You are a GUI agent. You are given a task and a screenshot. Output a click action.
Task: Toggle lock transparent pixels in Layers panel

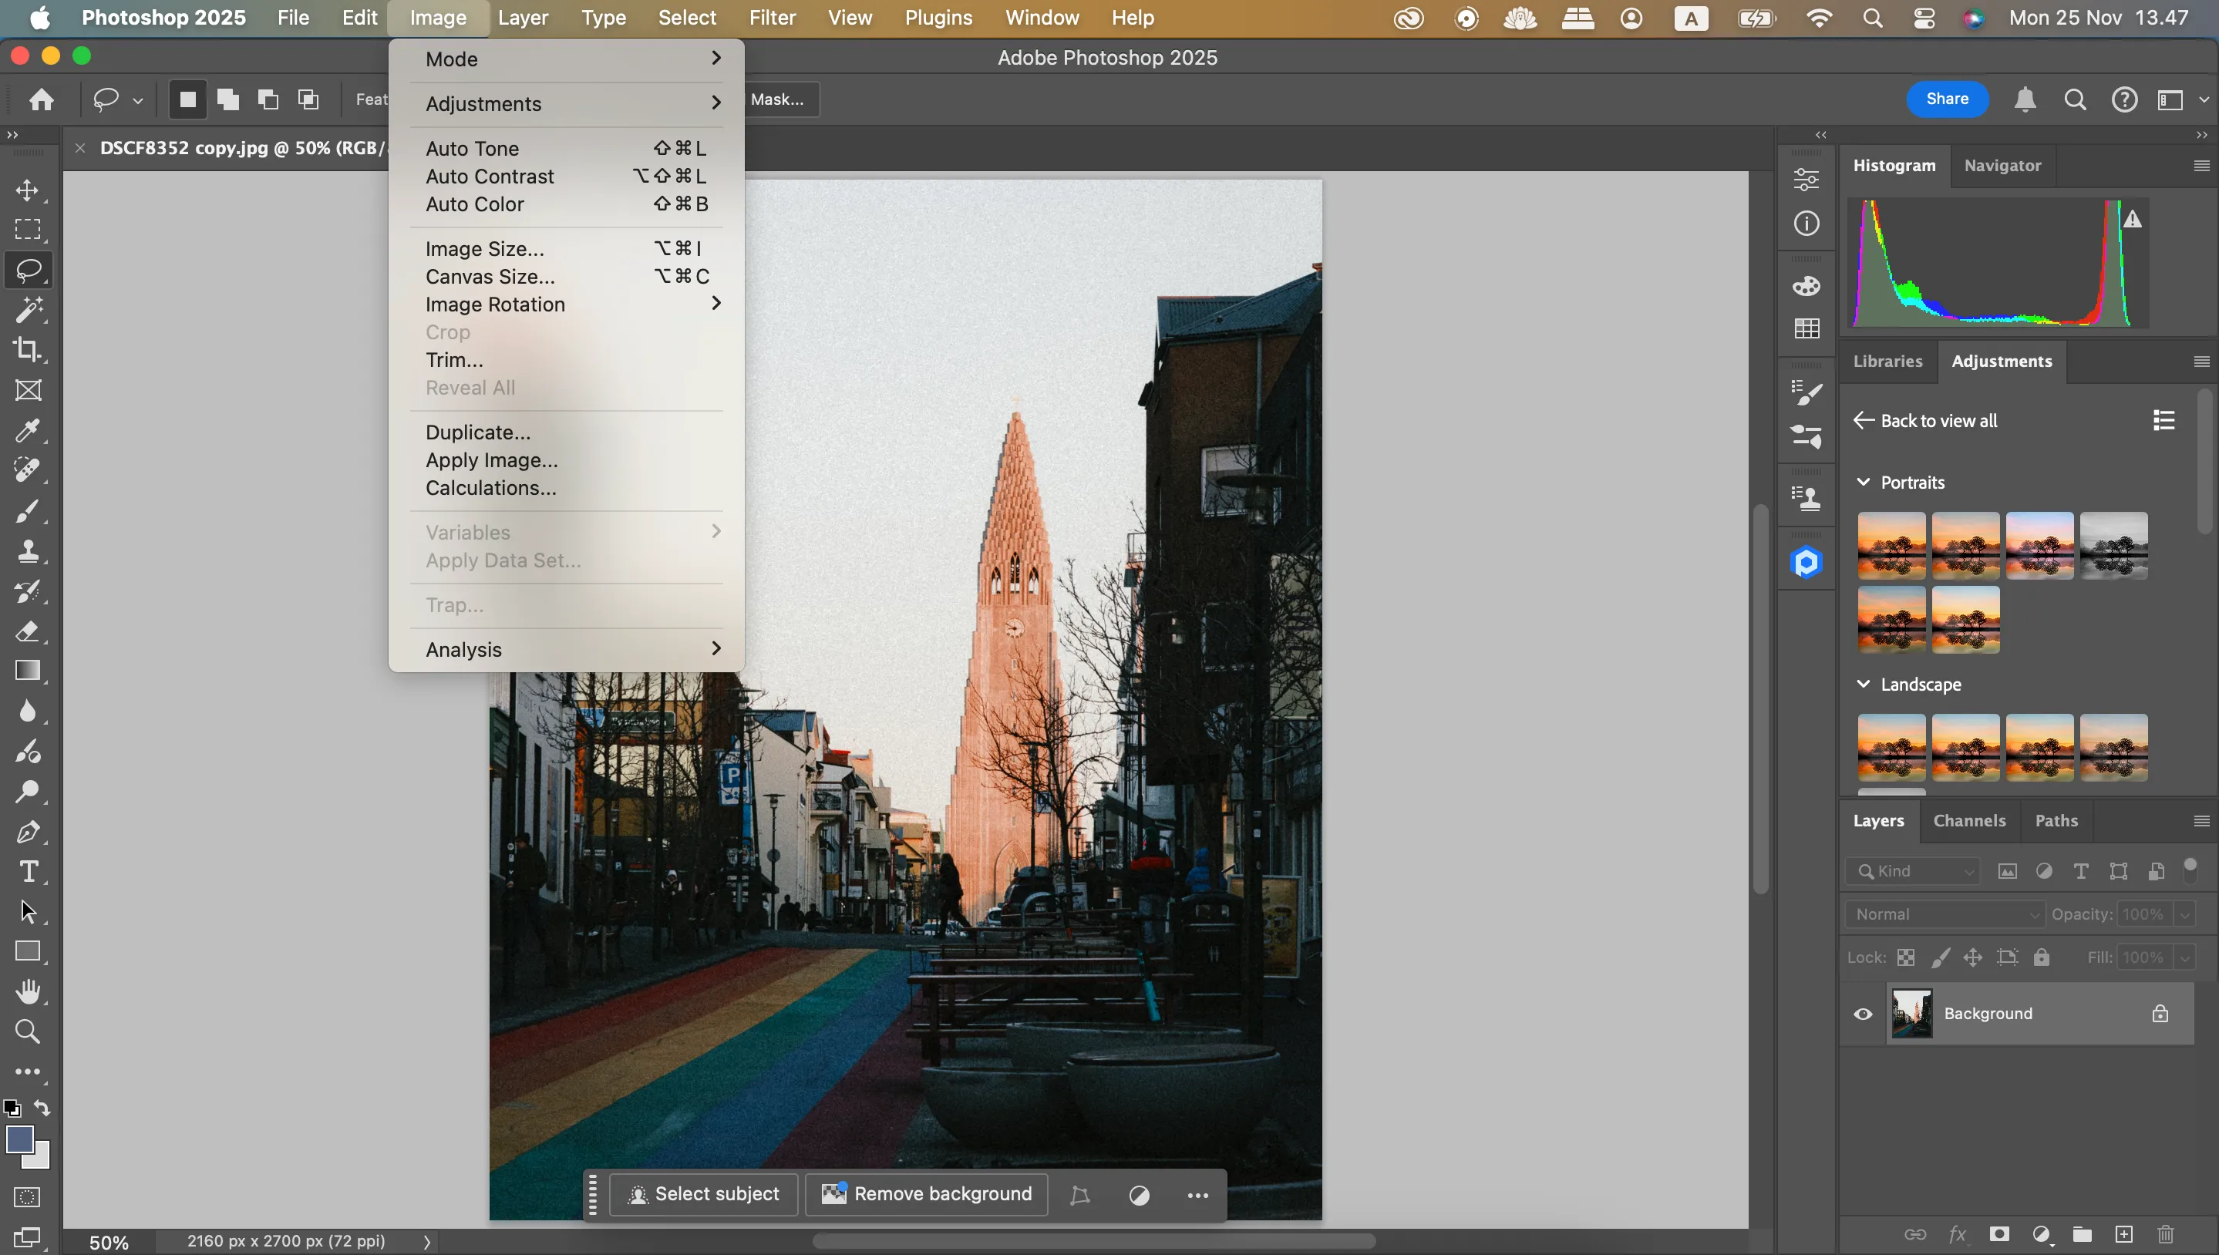tap(1906, 957)
